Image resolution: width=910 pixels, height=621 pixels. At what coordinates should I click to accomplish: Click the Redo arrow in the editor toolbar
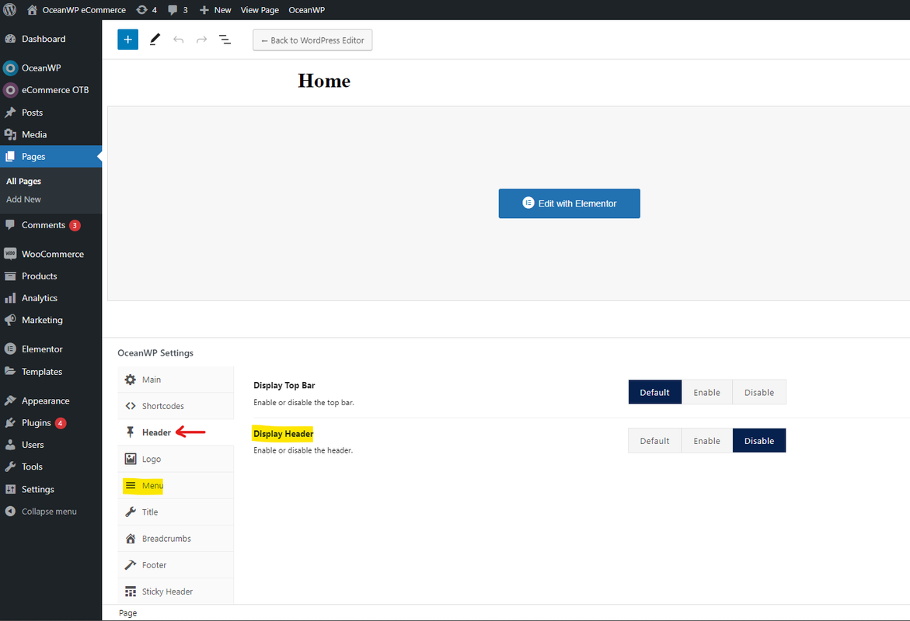[x=201, y=40]
